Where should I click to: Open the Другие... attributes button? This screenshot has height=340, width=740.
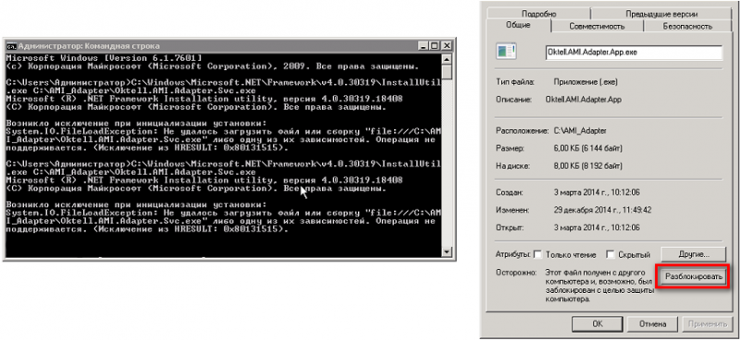(693, 254)
